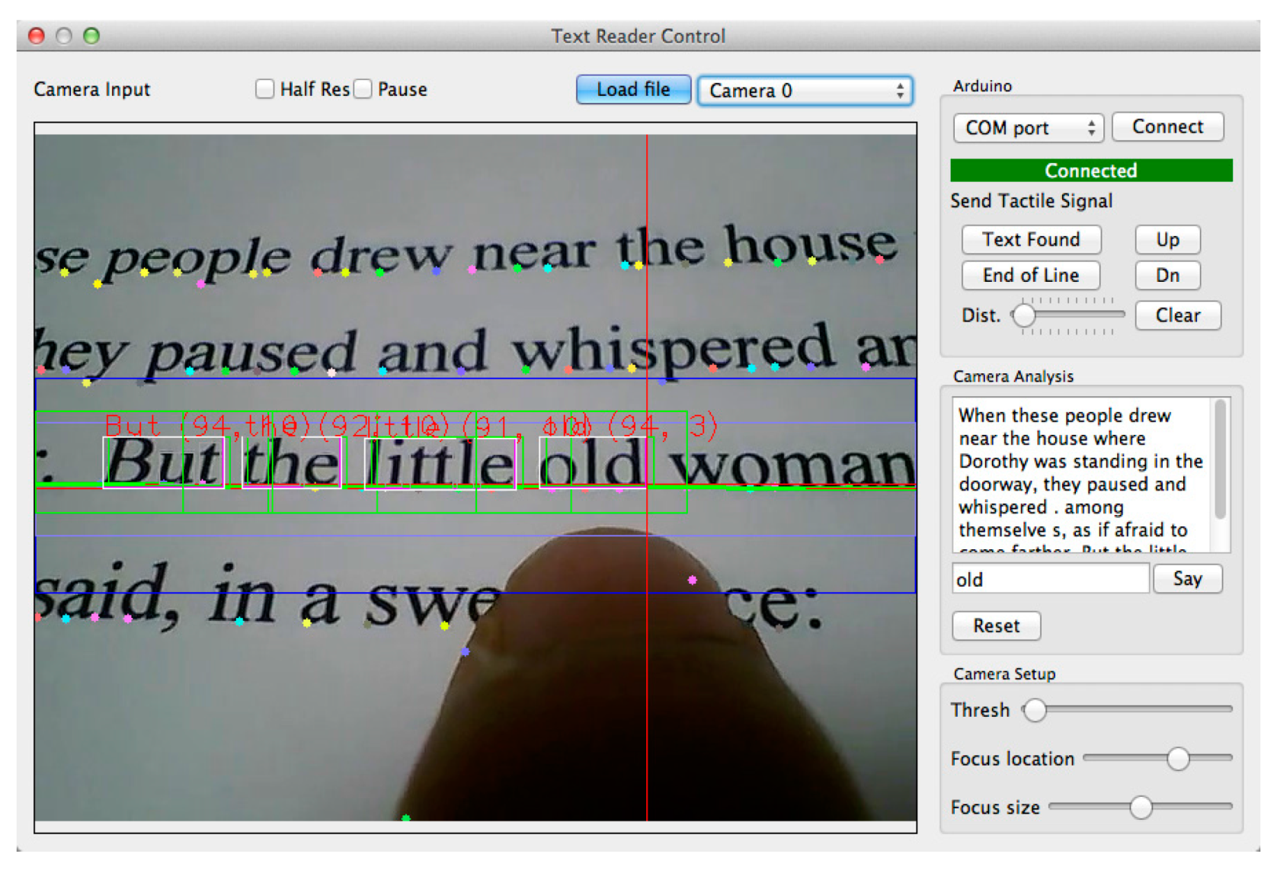Click the green Connected status bar
Image resolution: width=1277 pixels, height=870 pixels.
pyautogui.click(x=1090, y=170)
